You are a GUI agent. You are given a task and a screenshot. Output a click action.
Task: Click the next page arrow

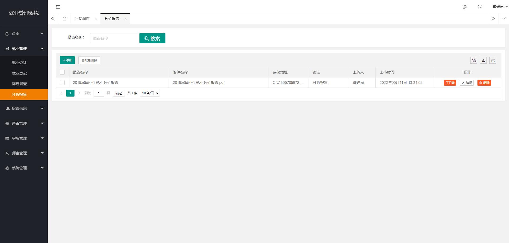(79, 93)
